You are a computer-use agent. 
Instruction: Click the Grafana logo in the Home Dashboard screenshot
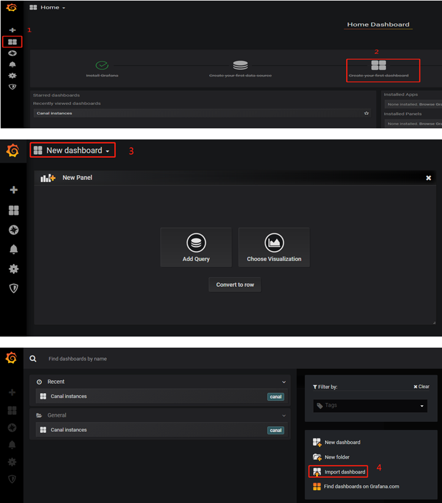point(12,7)
